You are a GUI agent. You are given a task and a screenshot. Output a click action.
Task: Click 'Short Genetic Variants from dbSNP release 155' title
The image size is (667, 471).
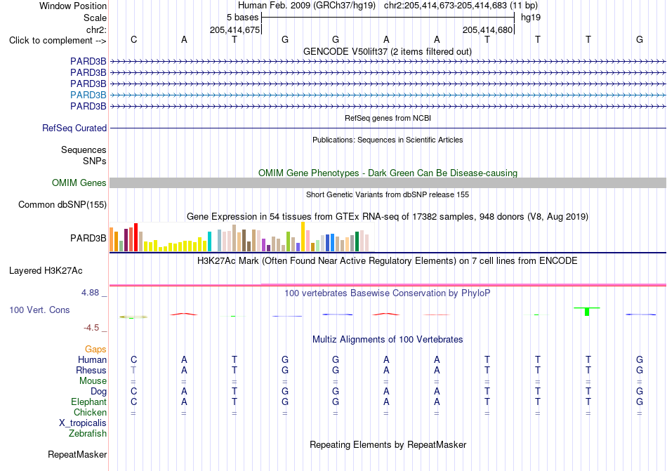point(388,194)
